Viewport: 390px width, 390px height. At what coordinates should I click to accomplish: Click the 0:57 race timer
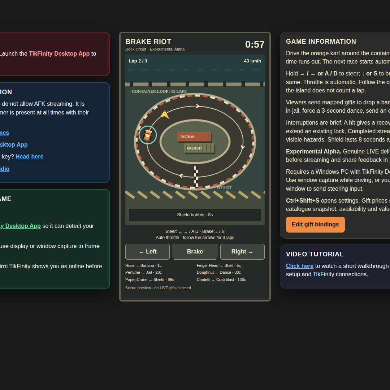coord(255,44)
